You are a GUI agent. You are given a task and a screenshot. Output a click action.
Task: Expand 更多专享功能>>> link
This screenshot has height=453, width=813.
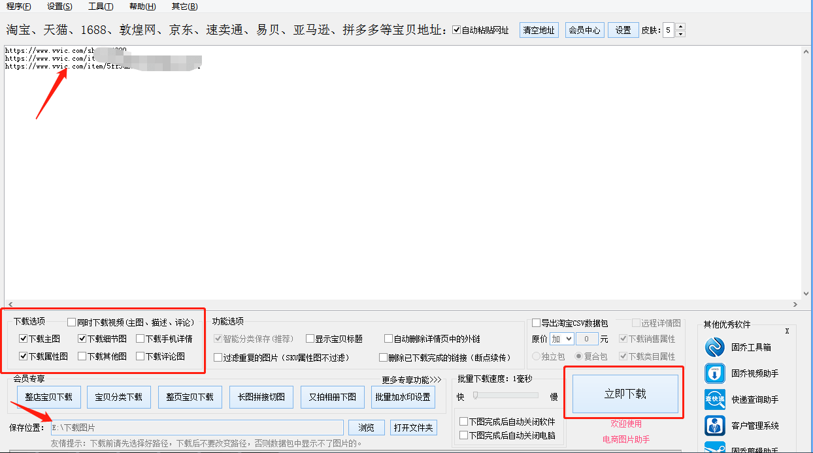(412, 379)
